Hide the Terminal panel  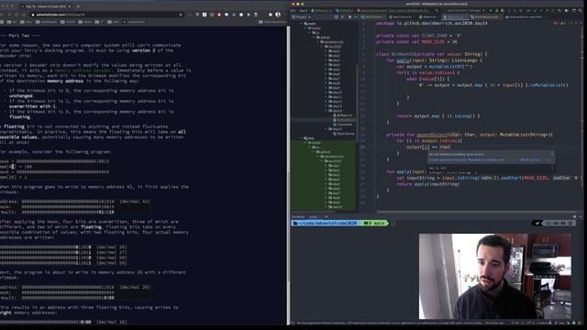581,216
